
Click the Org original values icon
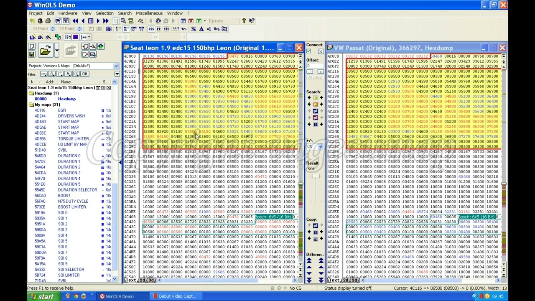(x=217, y=29)
